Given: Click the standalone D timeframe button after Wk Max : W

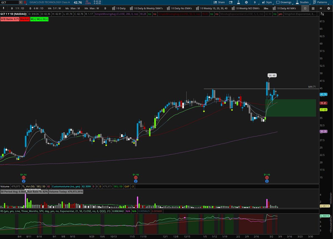Looking at the screenshot, I should (105, 8).
